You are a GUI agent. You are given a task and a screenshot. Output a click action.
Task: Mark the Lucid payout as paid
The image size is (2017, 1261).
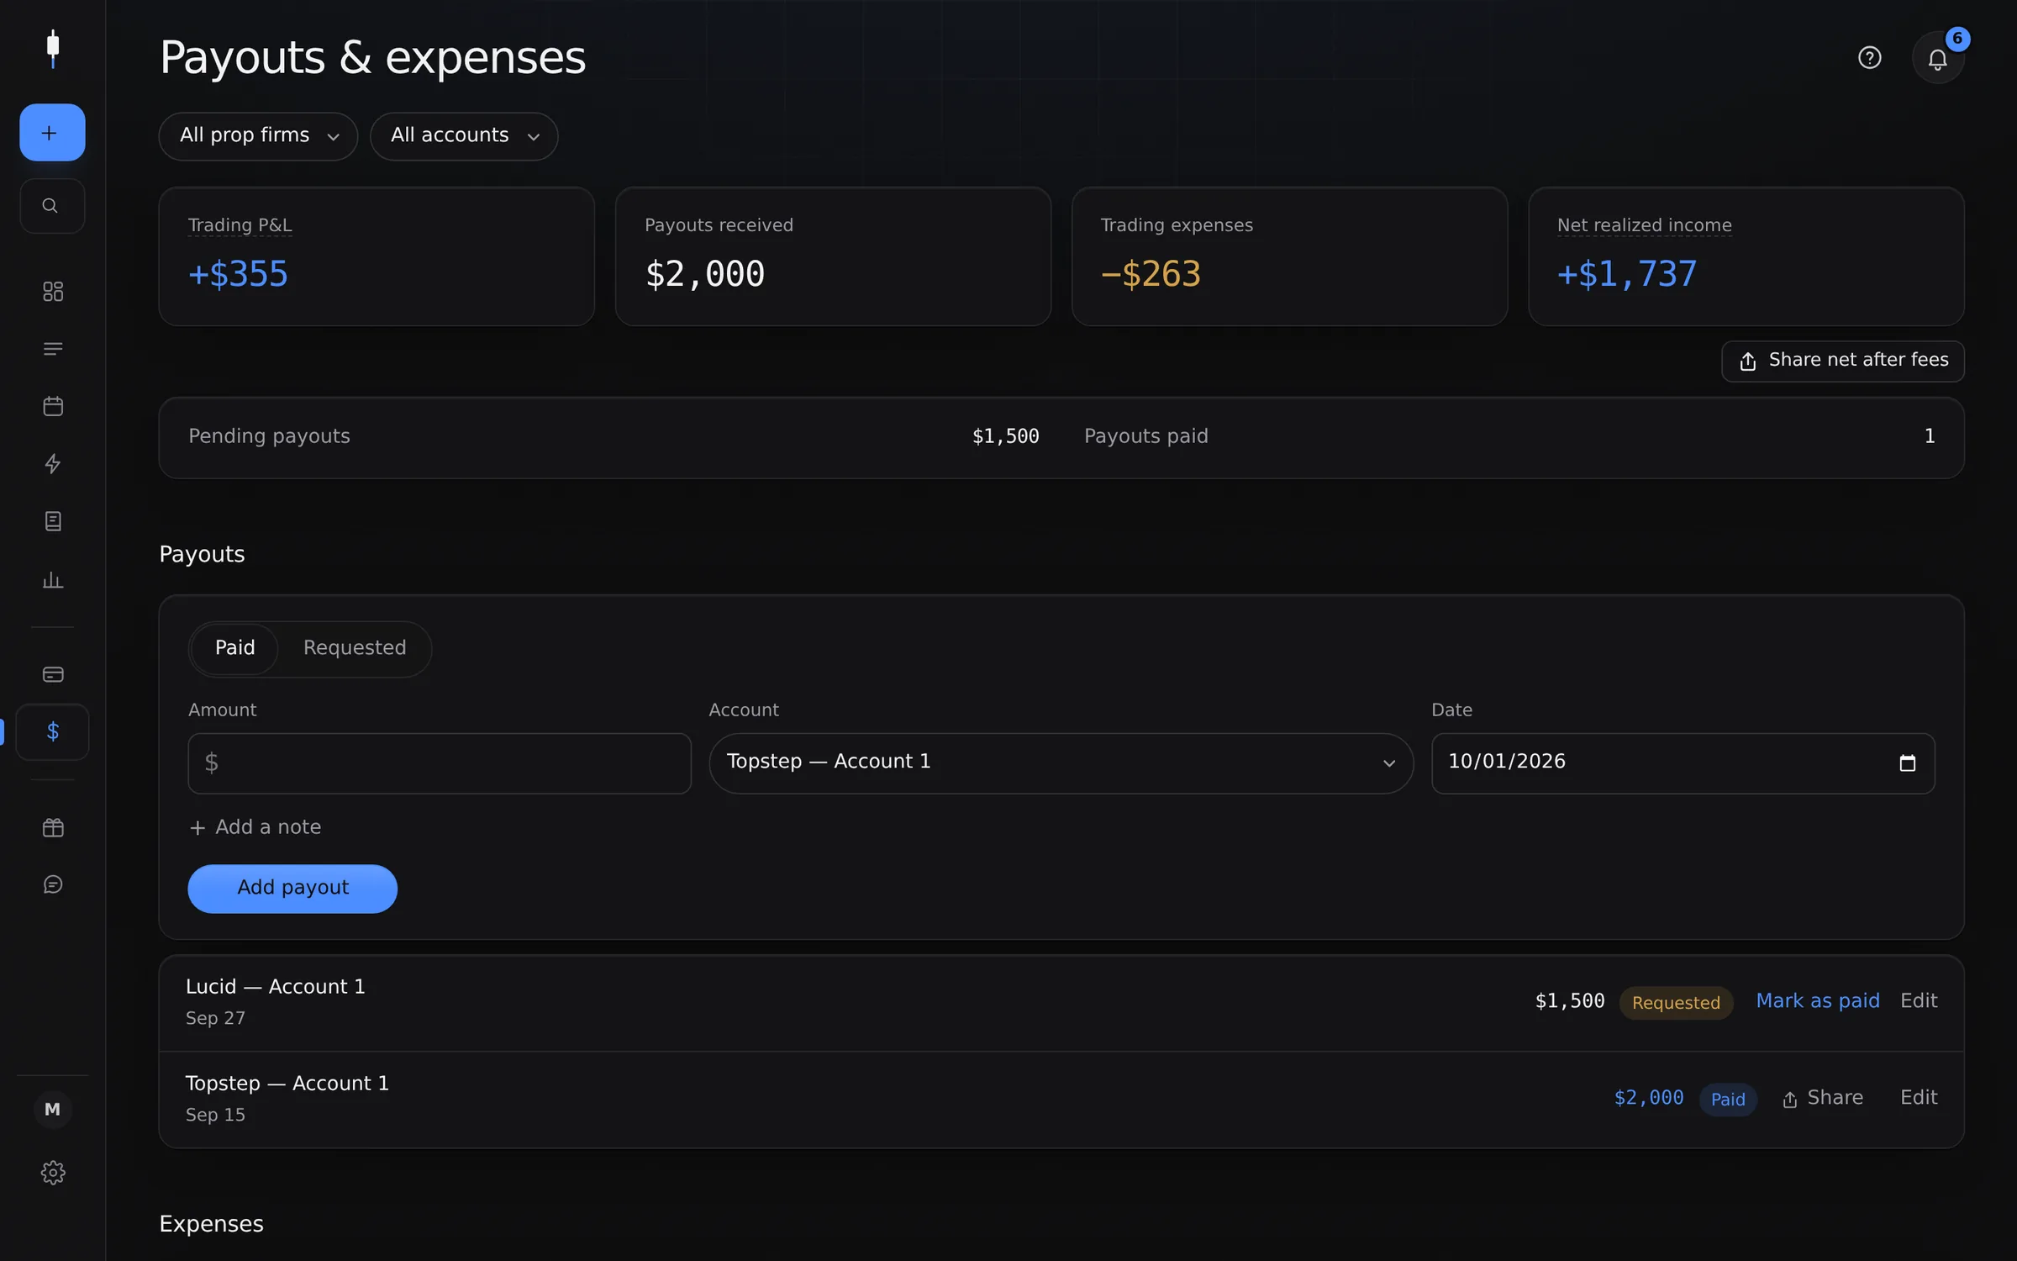[1817, 1000]
